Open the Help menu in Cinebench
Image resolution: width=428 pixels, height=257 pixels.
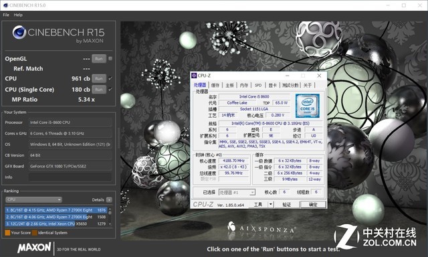(x=18, y=15)
